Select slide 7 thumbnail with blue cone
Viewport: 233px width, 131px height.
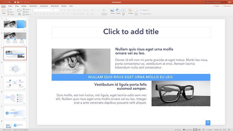(x=15, y=112)
